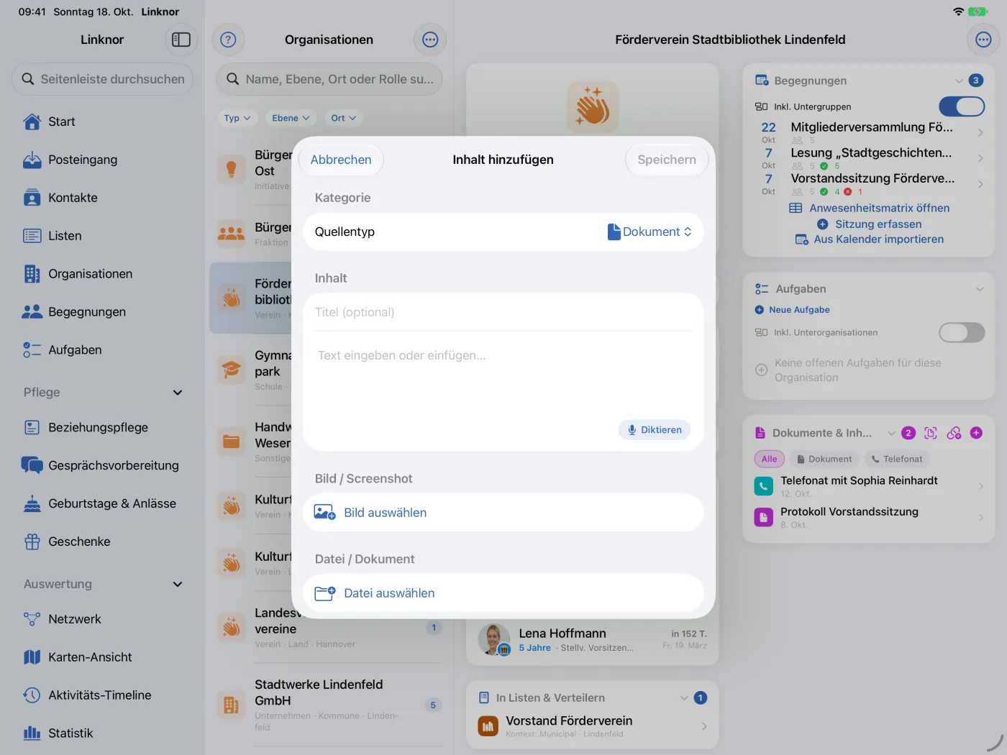Viewport: 1007px width, 755px height.
Task: Open Anwesenheitsmatrix öffnen link
Action: pos(870,208)
